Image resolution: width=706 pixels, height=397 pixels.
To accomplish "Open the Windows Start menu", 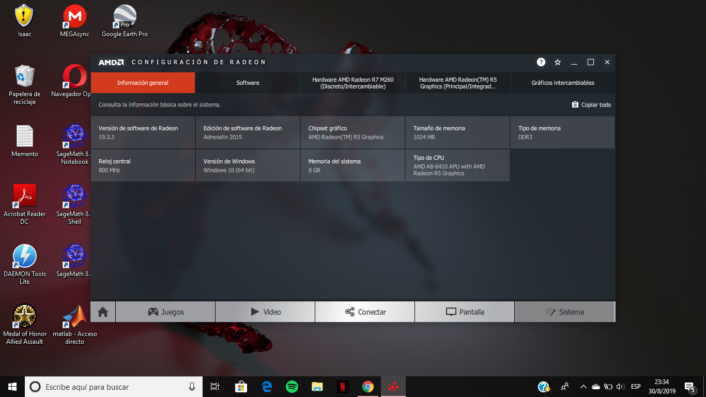I will (x=12, y=387).
